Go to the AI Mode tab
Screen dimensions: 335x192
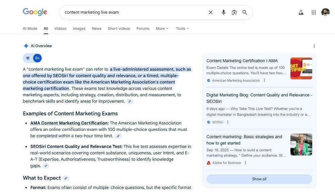tap(30, 28)
